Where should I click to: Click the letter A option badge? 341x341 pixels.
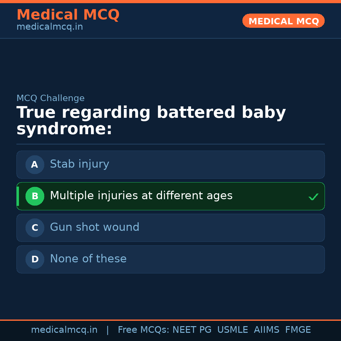(x=35, y=165)
